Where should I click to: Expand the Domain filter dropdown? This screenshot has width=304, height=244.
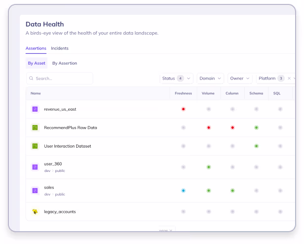210,79
